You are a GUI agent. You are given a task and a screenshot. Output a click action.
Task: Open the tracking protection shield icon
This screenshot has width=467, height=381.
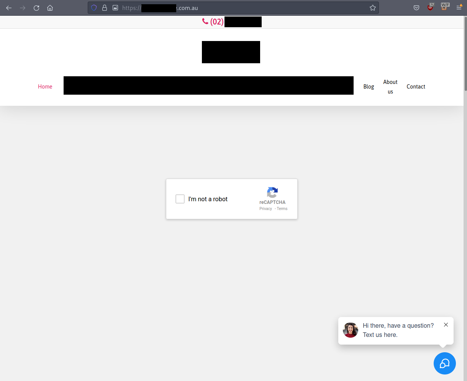point(94,8)
